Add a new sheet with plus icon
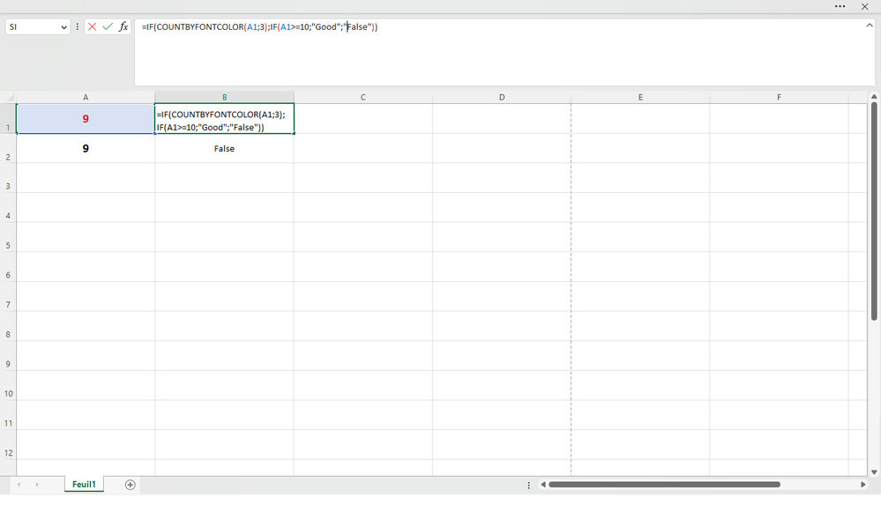 click(x=130, y=485)
